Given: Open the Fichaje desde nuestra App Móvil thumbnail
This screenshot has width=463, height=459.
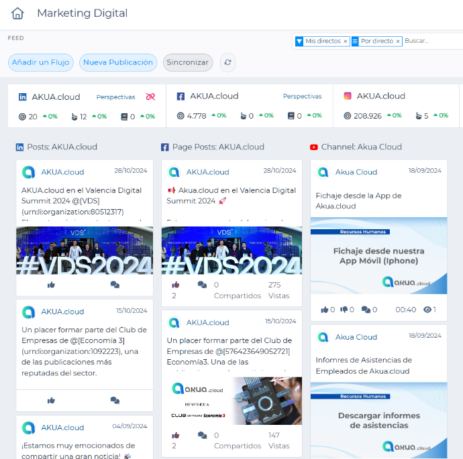Looking at the screenshot, I should point(378,255).
